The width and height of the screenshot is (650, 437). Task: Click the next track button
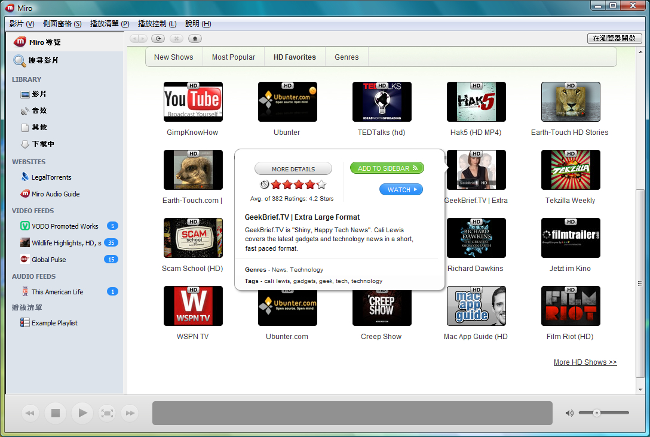130,413
